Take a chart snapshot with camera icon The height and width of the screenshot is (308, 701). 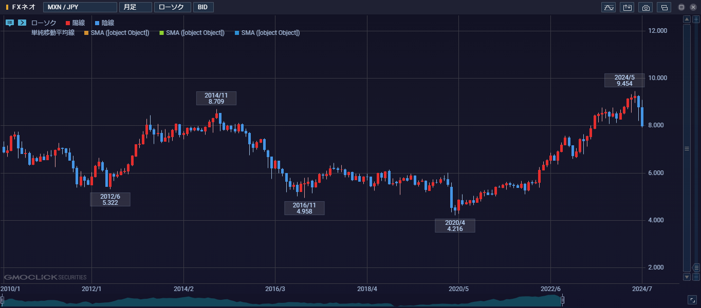click(x=645, y=7)
